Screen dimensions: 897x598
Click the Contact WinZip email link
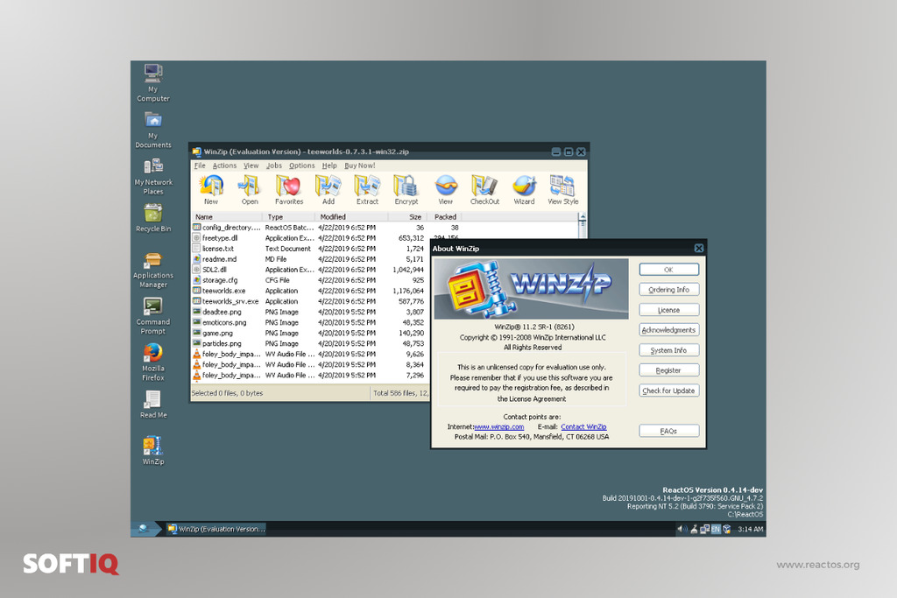(583, 427)
